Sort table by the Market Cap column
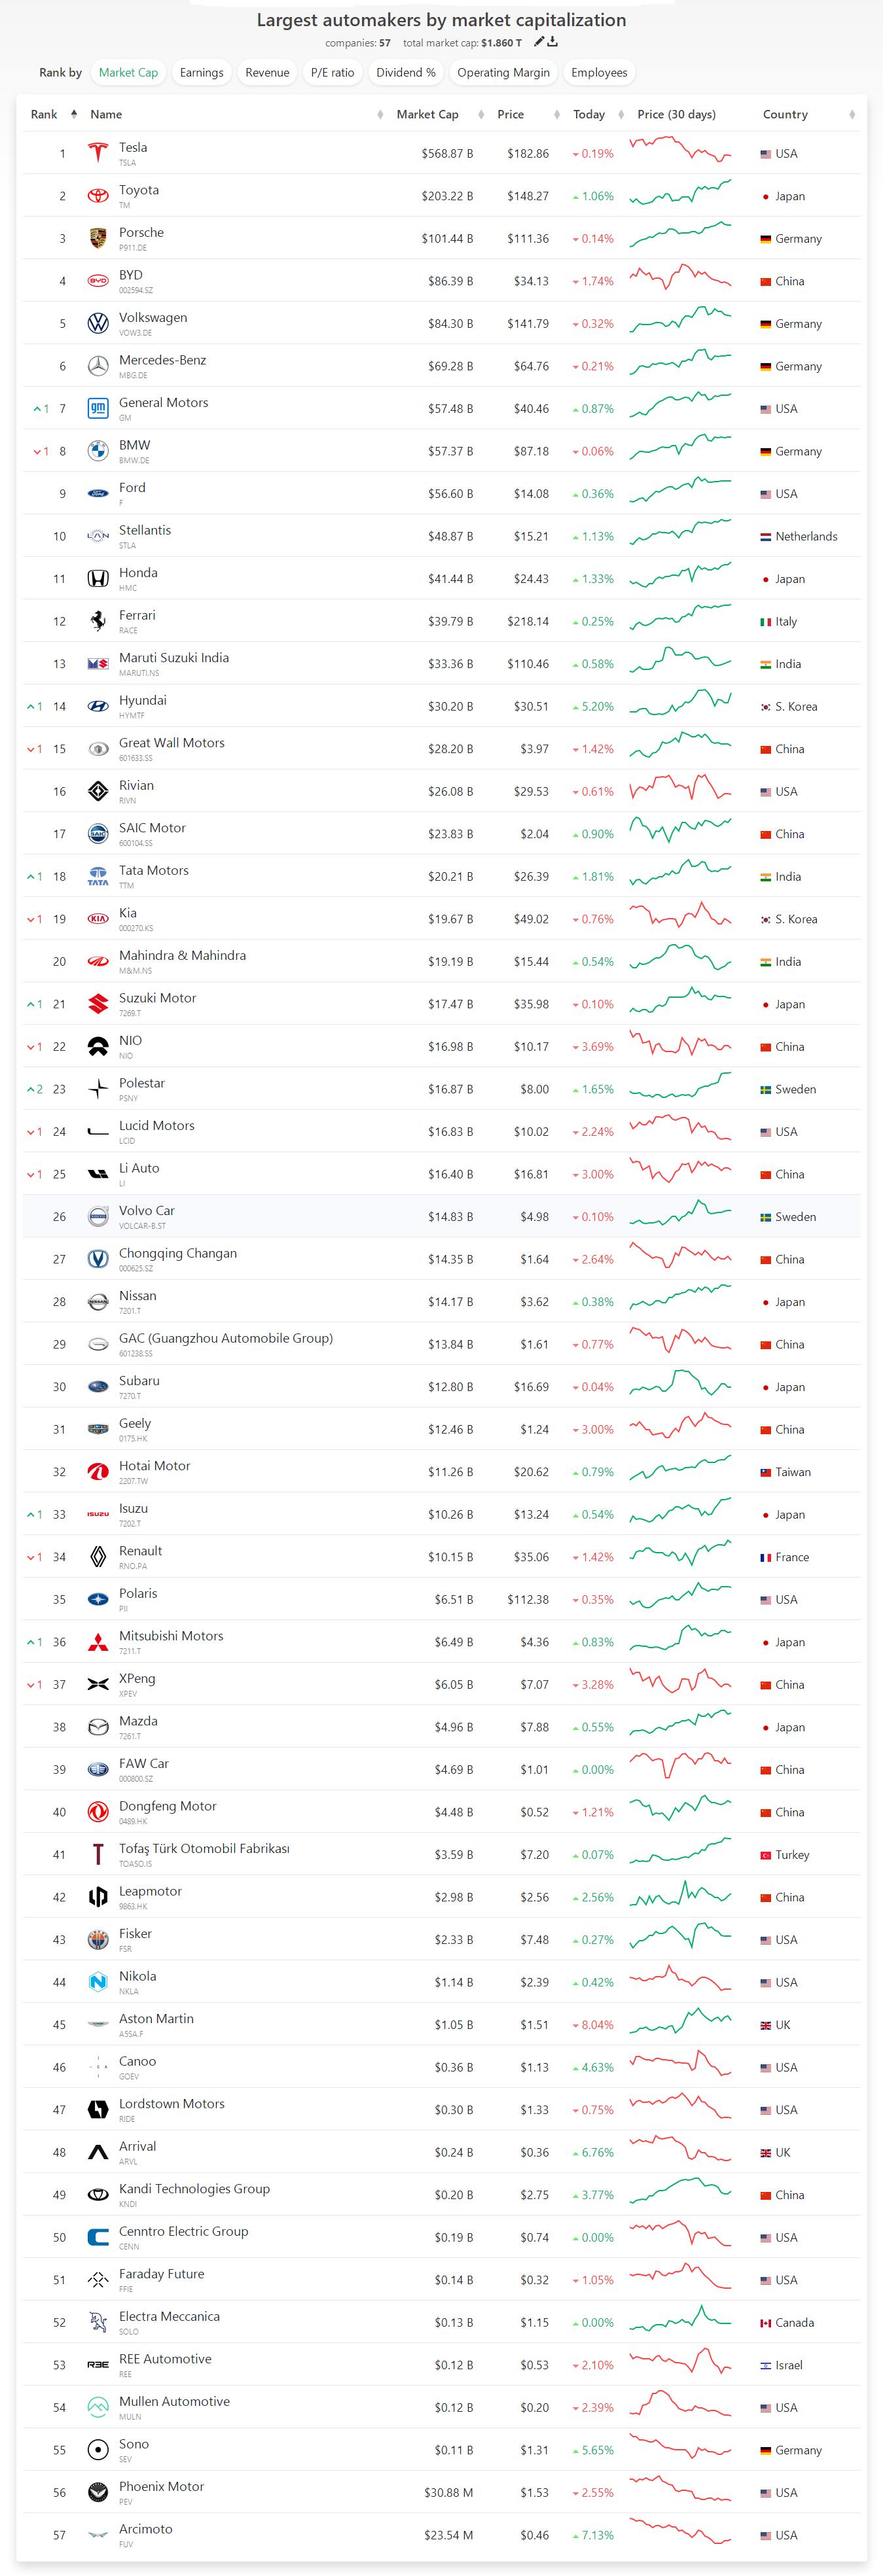This screenshot has width=883, height=2576. click(x=428, y=115)
